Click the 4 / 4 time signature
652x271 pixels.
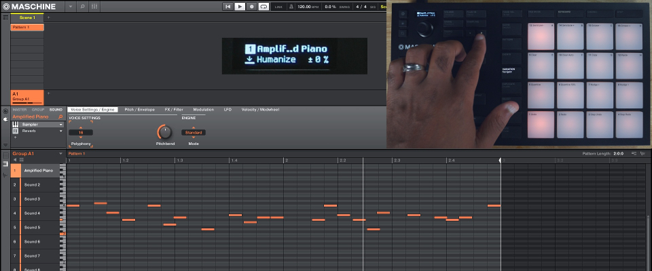360,7
